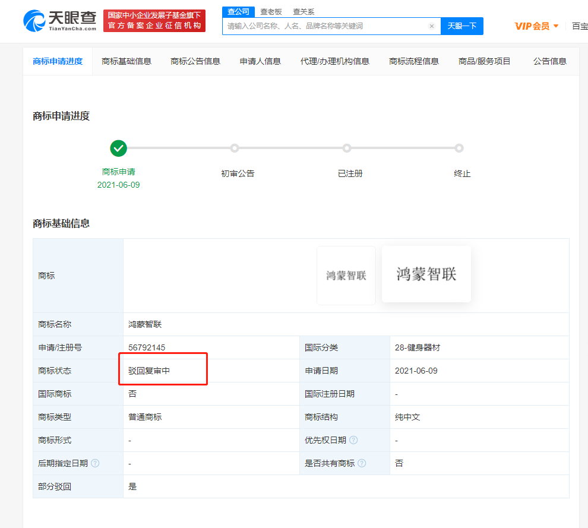Click the small 鸿蒙智联 trademark thumbnail
Image resolution: width=588 pixels, height=528 pixels.
(346, 276)
